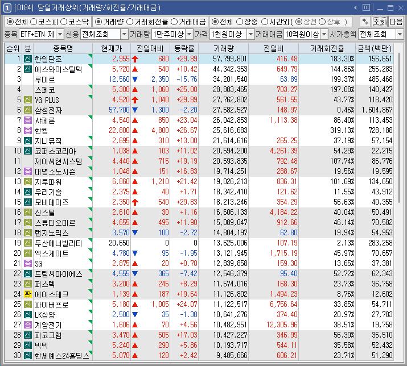Click the 다음 button

coord(396,22)
